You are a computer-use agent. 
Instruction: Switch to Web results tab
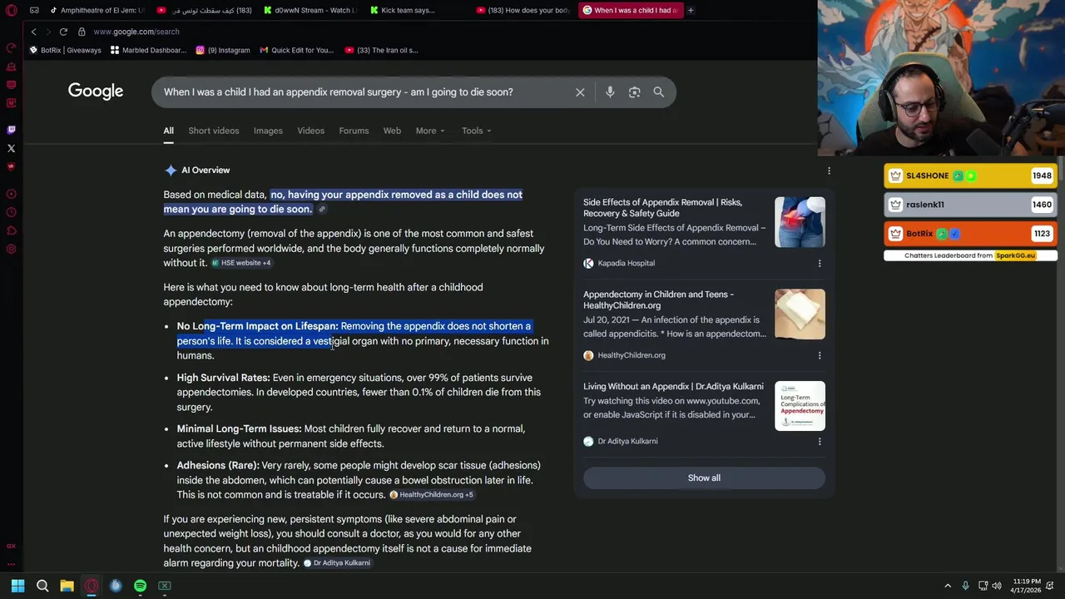[x=392, y=131]
